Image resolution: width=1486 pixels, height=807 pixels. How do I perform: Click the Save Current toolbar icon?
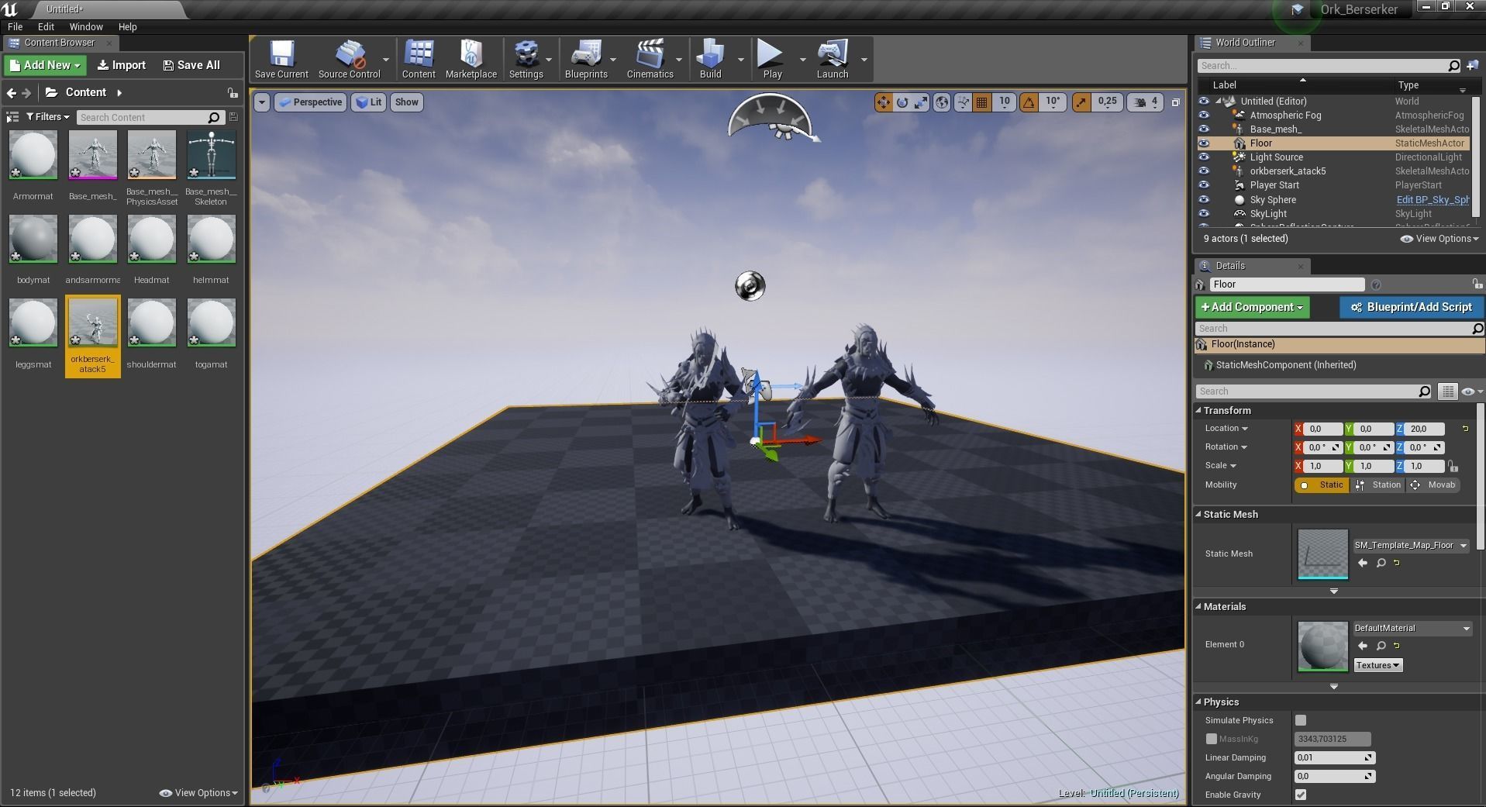(x=281, y=59)
